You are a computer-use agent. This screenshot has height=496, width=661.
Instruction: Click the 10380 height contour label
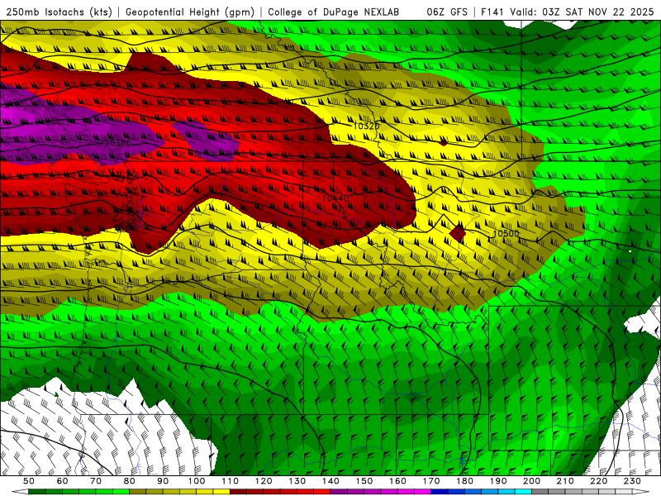point(118,143)
